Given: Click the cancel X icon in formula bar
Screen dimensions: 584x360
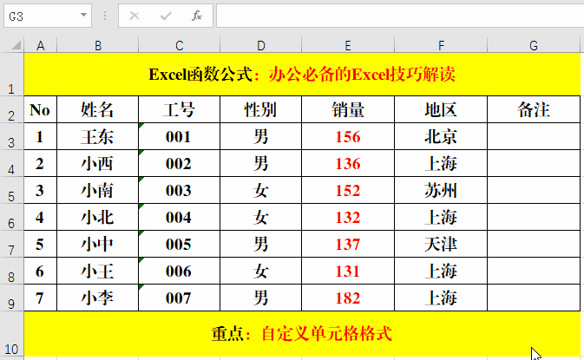Looking at the screenshot, I should [x=135, y=16].
